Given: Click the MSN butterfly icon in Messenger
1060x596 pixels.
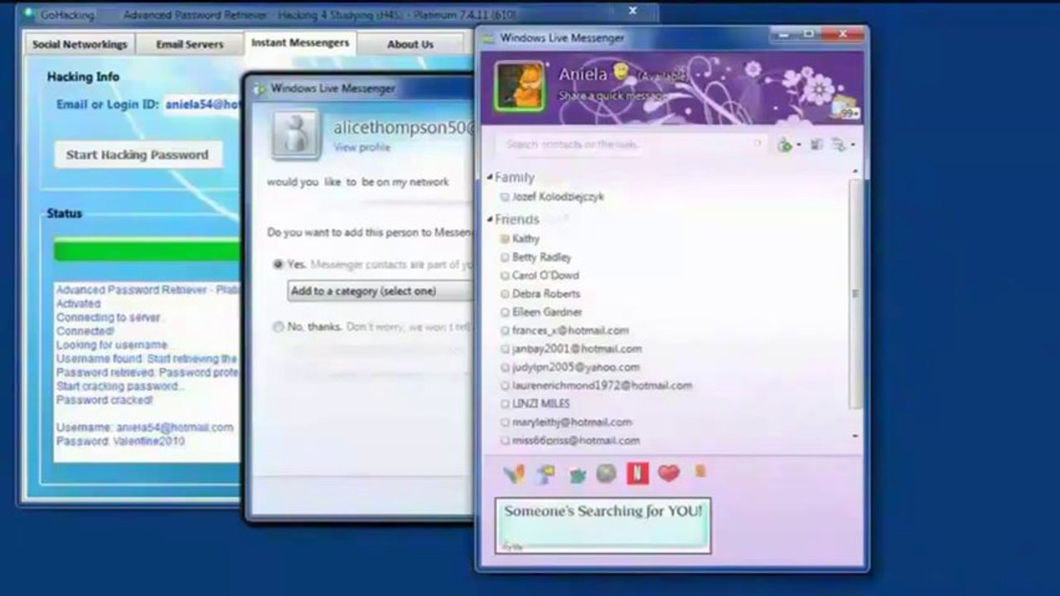Looking at the screenshot, I should 514,474.
